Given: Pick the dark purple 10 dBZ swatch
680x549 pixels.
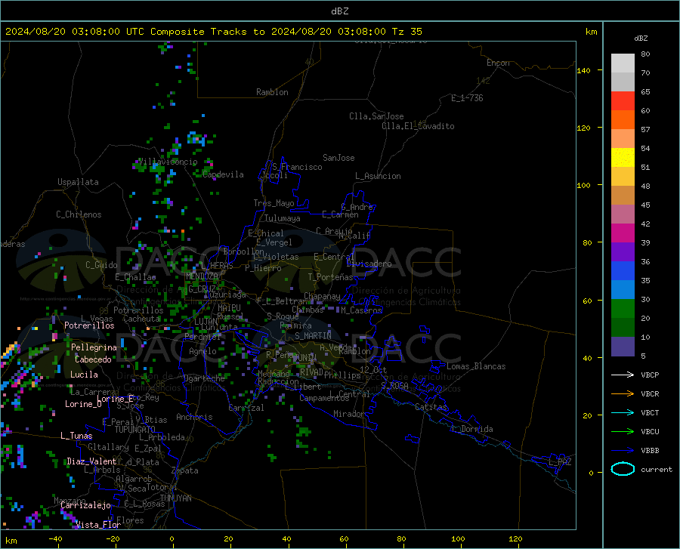Looking at the screenshot, I should click(623, 346).
